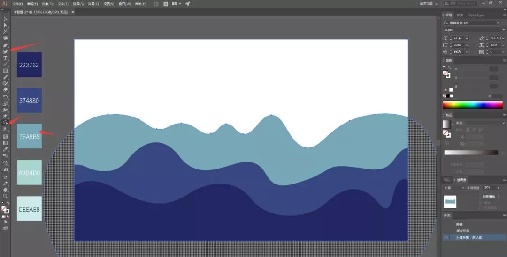Switch to the 段落 paragraph tab
Viewport: 507px width, 257px height.
[x=460, y=15]
